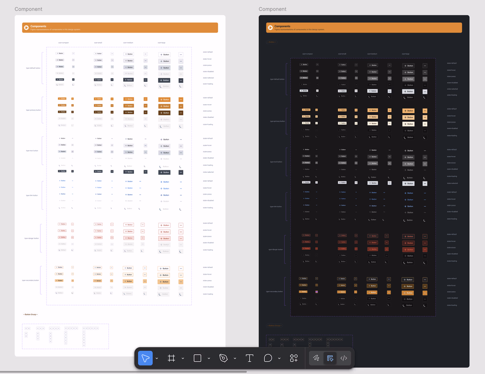Click the orange Components banner in dark frame
The image size is (485, 374).
point(364,27)
